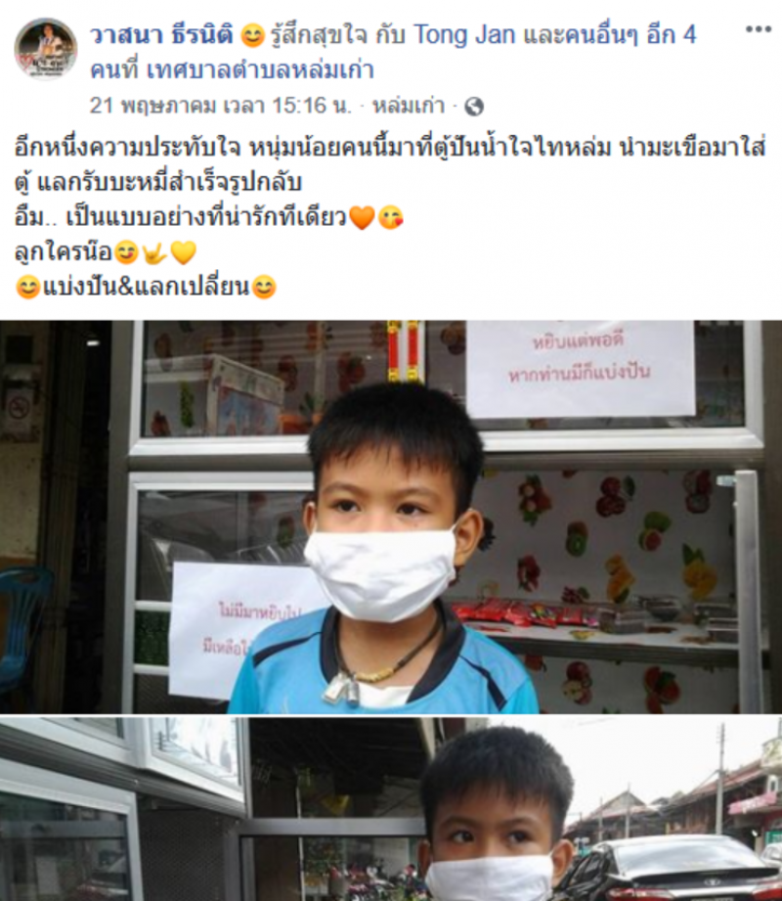Image resolution: width=782 pixels, height=901 pixels.
Task: Open วาสนา ธีรนิติ profile name link
Action: click(x=161, y=35)
